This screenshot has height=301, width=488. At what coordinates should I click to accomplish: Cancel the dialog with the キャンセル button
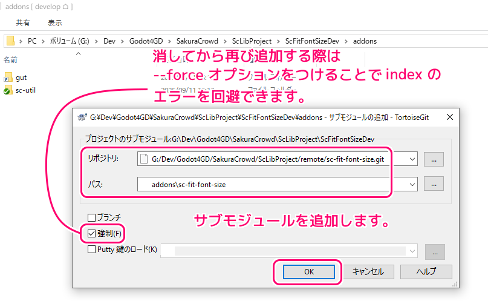click(368, 272)
